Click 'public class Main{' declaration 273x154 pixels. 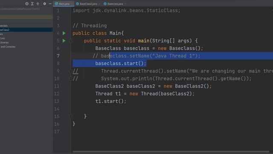(98, 33)
